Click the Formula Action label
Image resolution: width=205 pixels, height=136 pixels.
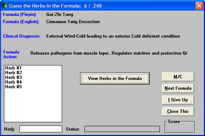tap(11, 54)
